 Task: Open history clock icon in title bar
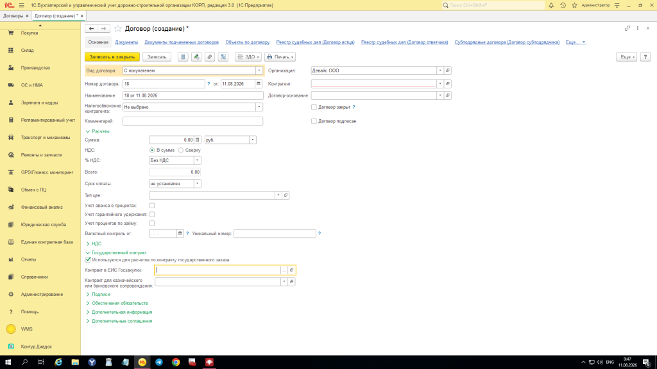(563, 5)
